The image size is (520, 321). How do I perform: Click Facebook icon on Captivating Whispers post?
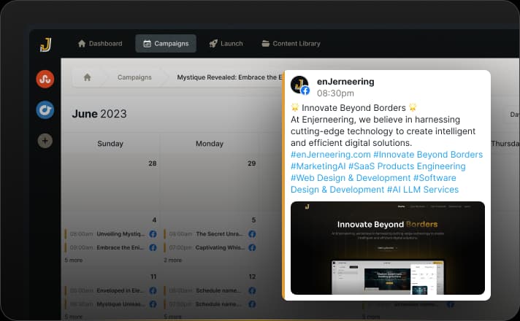tap(252, 247)
